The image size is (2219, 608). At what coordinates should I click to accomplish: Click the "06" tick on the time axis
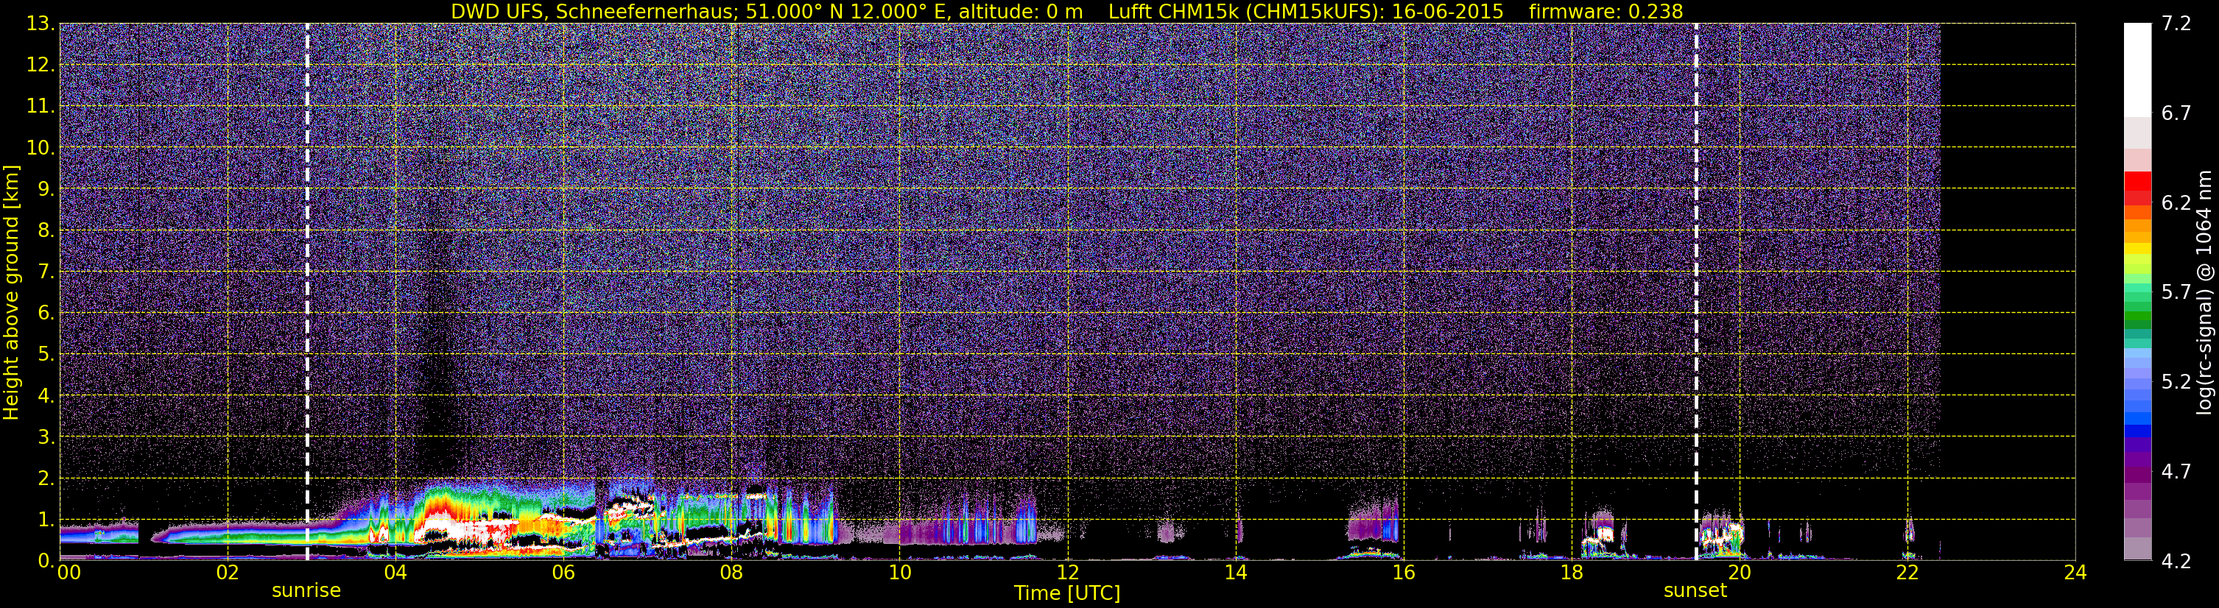[x=563, y=573]
